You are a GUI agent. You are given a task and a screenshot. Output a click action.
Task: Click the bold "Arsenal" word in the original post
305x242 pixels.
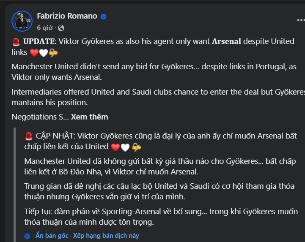tap(226, 41)
